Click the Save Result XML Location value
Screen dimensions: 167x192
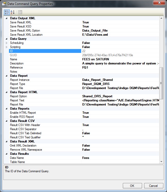click(x=93, y=35)
